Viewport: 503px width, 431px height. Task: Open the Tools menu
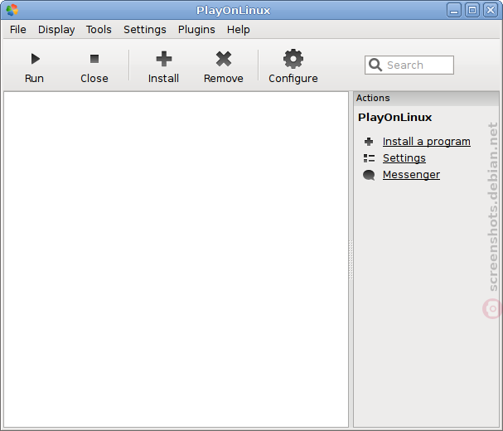(99, 30)
